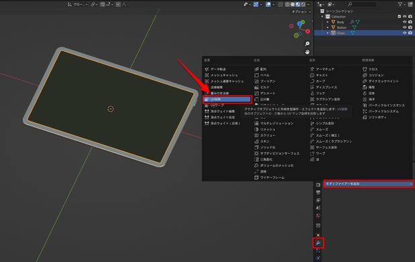Choose the ワイヤーフレーム modifier from menu
This screenshot has width=415, height=262.
pos(270,178)
